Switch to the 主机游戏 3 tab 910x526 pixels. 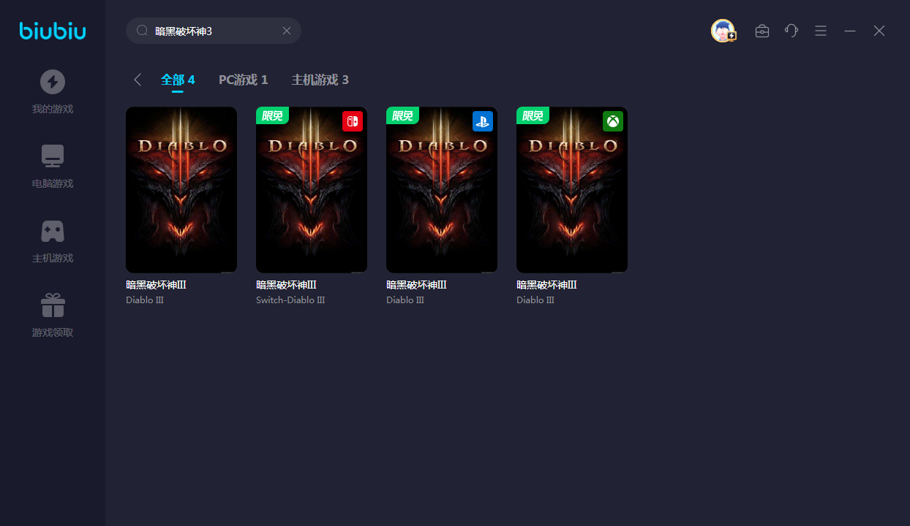coord(320,80)
